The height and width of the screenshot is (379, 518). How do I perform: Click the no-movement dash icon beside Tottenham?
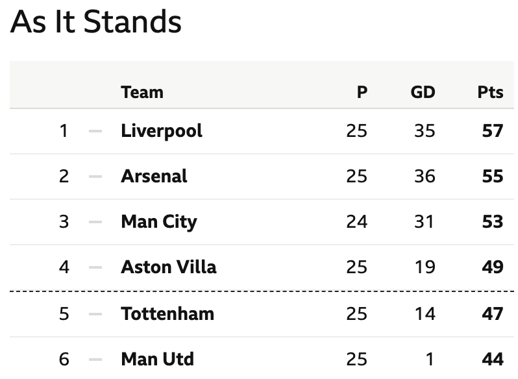click(x=95, y=314)
